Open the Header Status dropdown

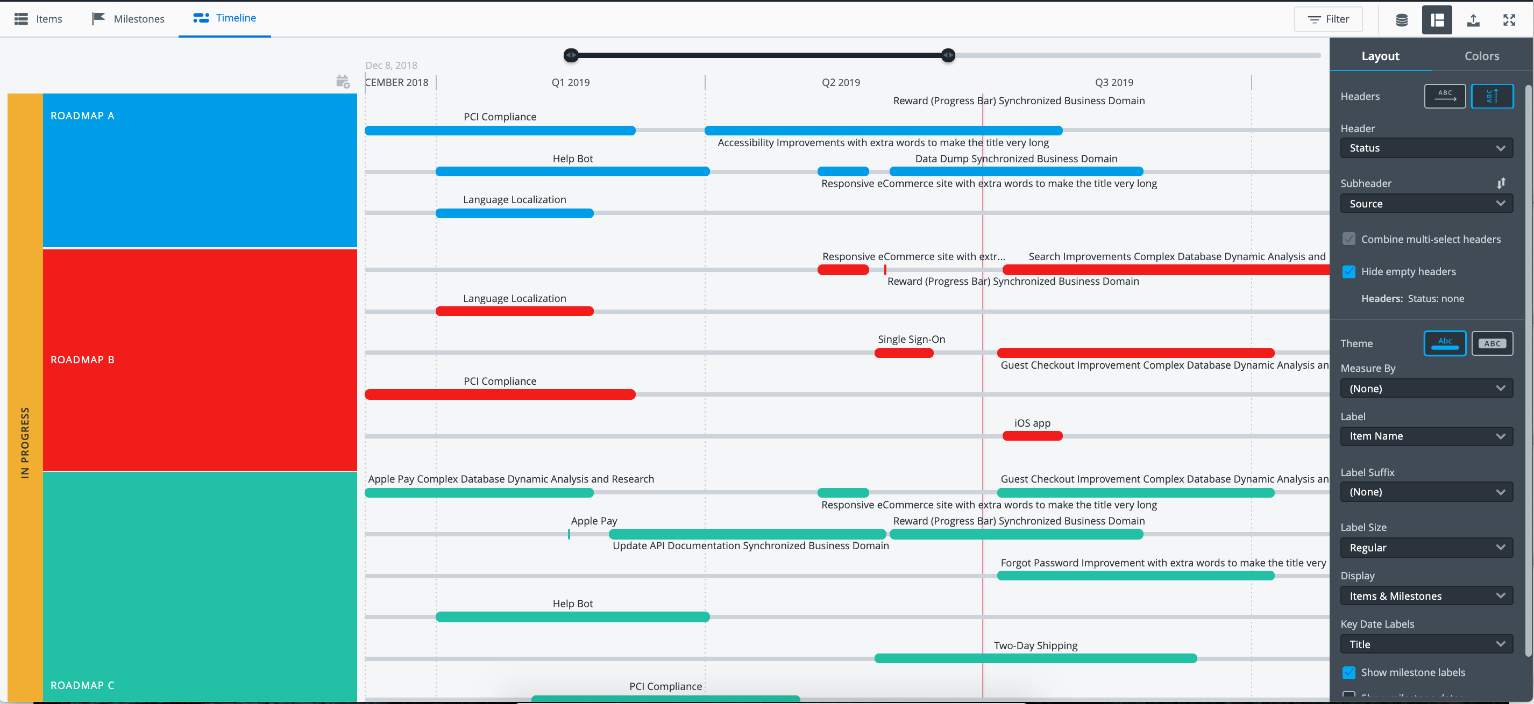click(x=1426, y=148)
